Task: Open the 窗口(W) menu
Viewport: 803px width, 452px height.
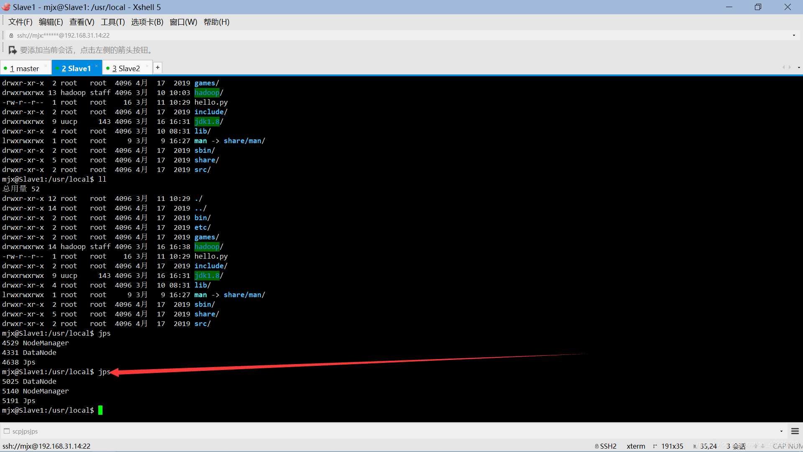Action: 183,22
